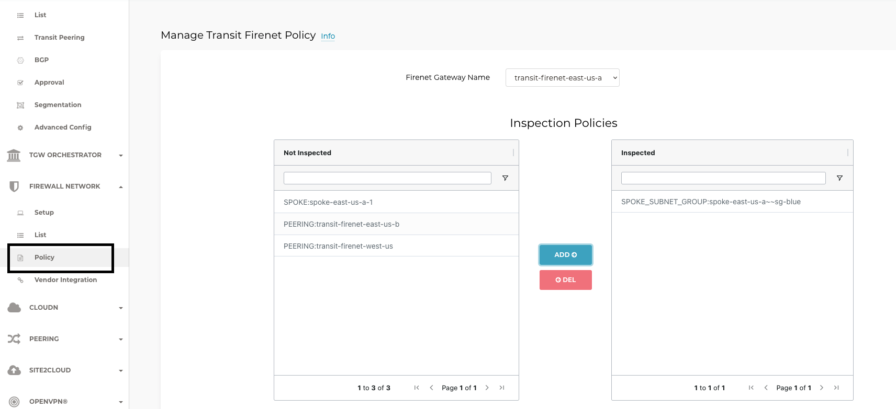896x409 pixels.
Task: Go to first page in Not Inspected table
Action: [417, 388]
